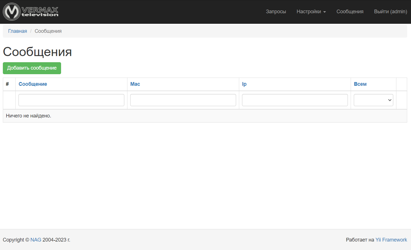Focus the Mac filter input field
411x250 pixels.
(183, 100)
